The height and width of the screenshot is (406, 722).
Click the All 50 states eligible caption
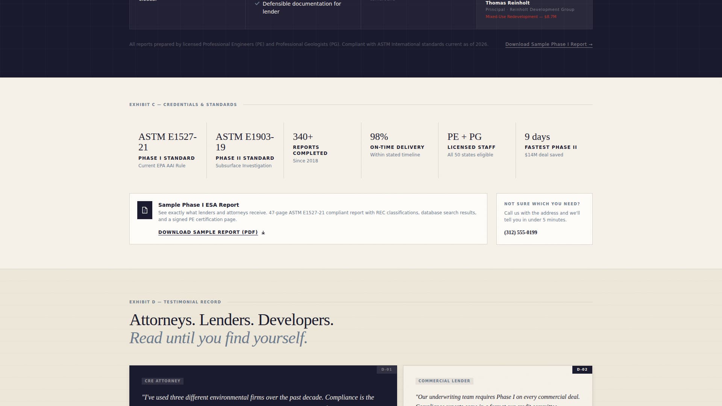tap(470, 155)
